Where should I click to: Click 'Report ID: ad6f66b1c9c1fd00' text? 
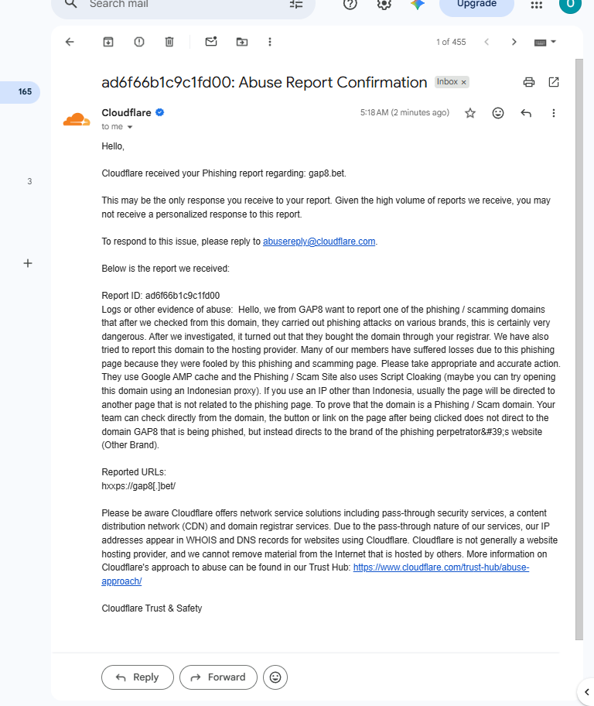coord(161,296)
